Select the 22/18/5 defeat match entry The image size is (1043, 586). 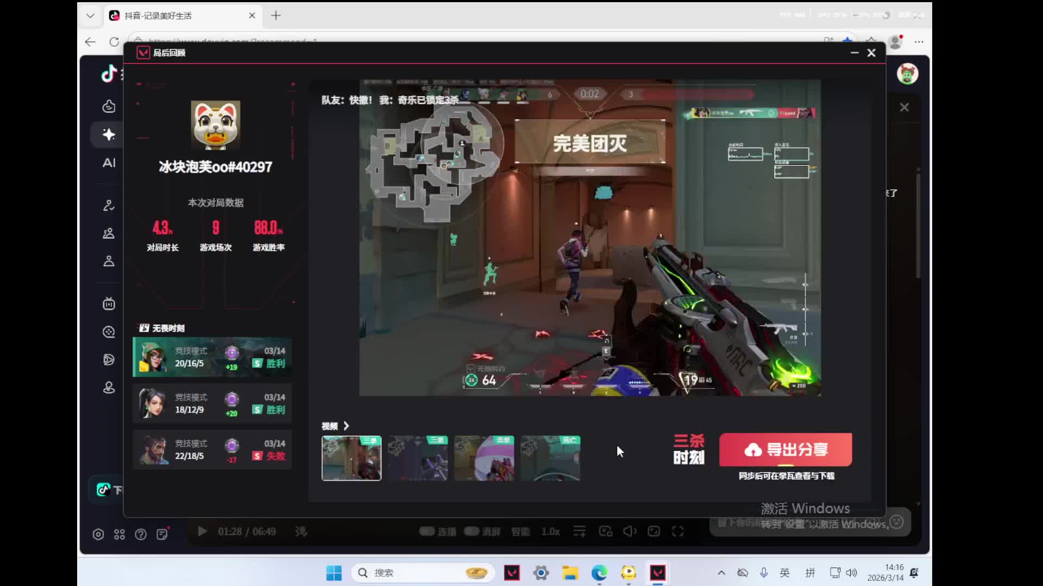[x=212, y=450]
